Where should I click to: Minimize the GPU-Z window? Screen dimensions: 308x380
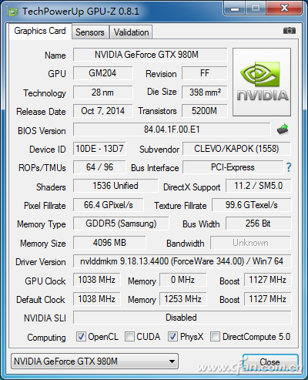point(235,8)
